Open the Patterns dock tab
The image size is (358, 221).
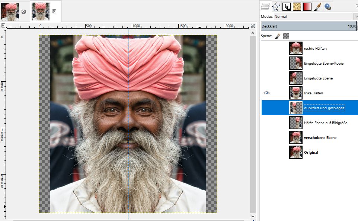pyautogui.click(x=297, y=6)
